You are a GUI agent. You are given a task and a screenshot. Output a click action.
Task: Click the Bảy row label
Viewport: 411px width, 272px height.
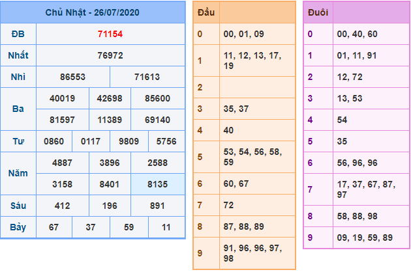18,227
